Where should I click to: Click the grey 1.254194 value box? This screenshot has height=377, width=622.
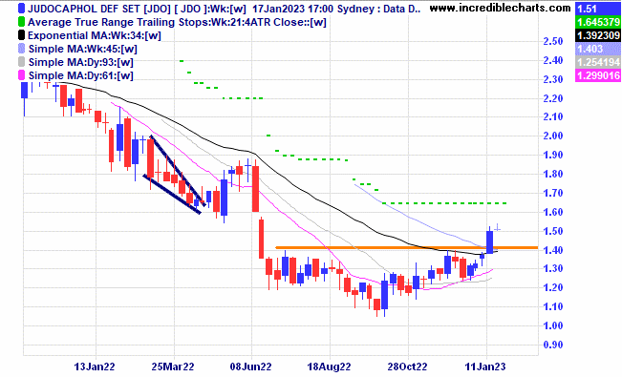[x=597, y=62]
